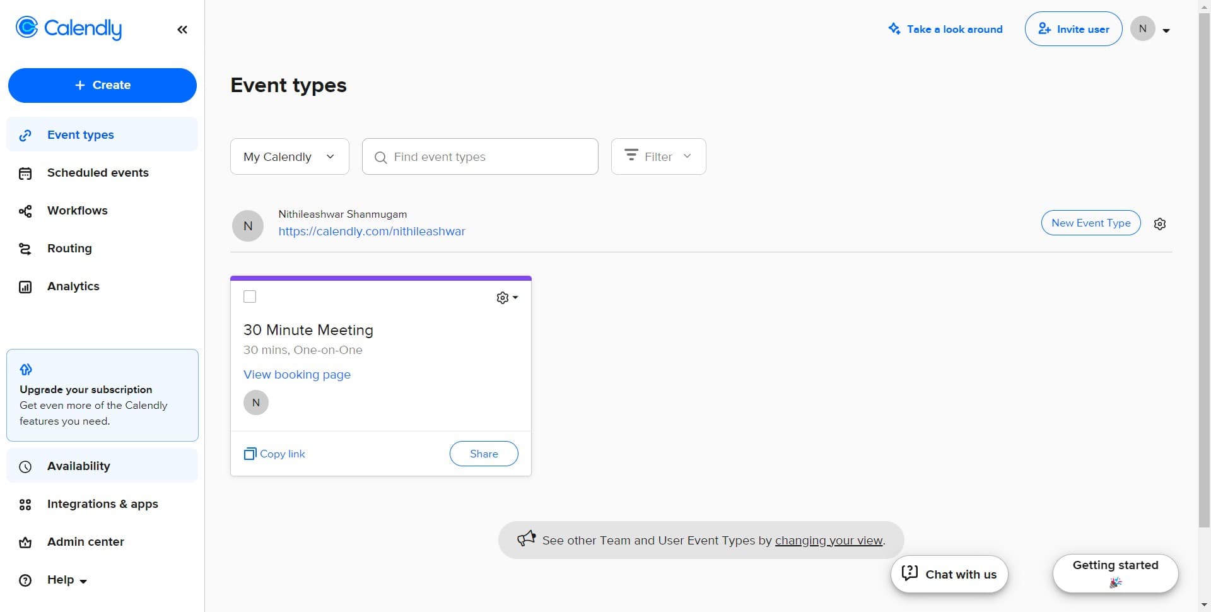Image resolution: width=1211 pixels, height=612 pixels.
Task: Select Routing in the sidebar
Action: [69, 249]
